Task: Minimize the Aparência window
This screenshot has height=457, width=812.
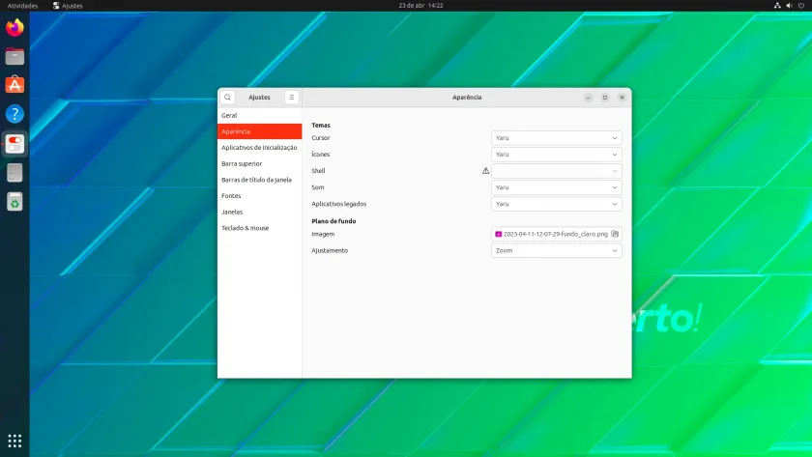Action: (x=588, y=98)
